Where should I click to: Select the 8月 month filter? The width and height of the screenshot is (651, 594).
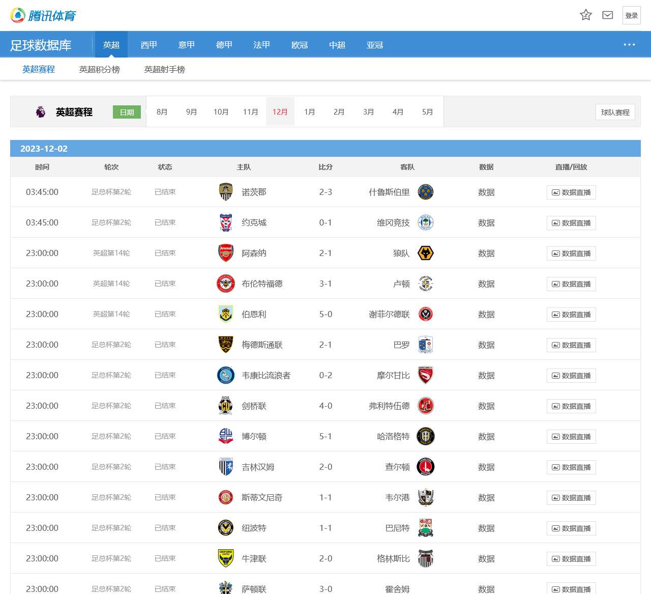[x=162, y=111]
